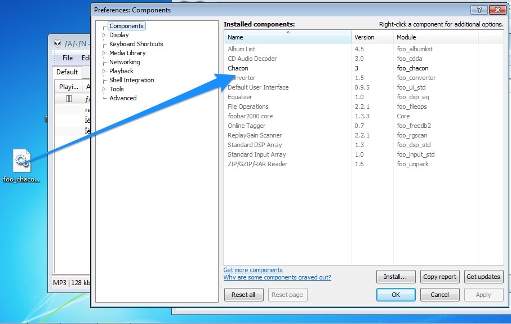Open Why are some components grayed out link

coord(277,277)
